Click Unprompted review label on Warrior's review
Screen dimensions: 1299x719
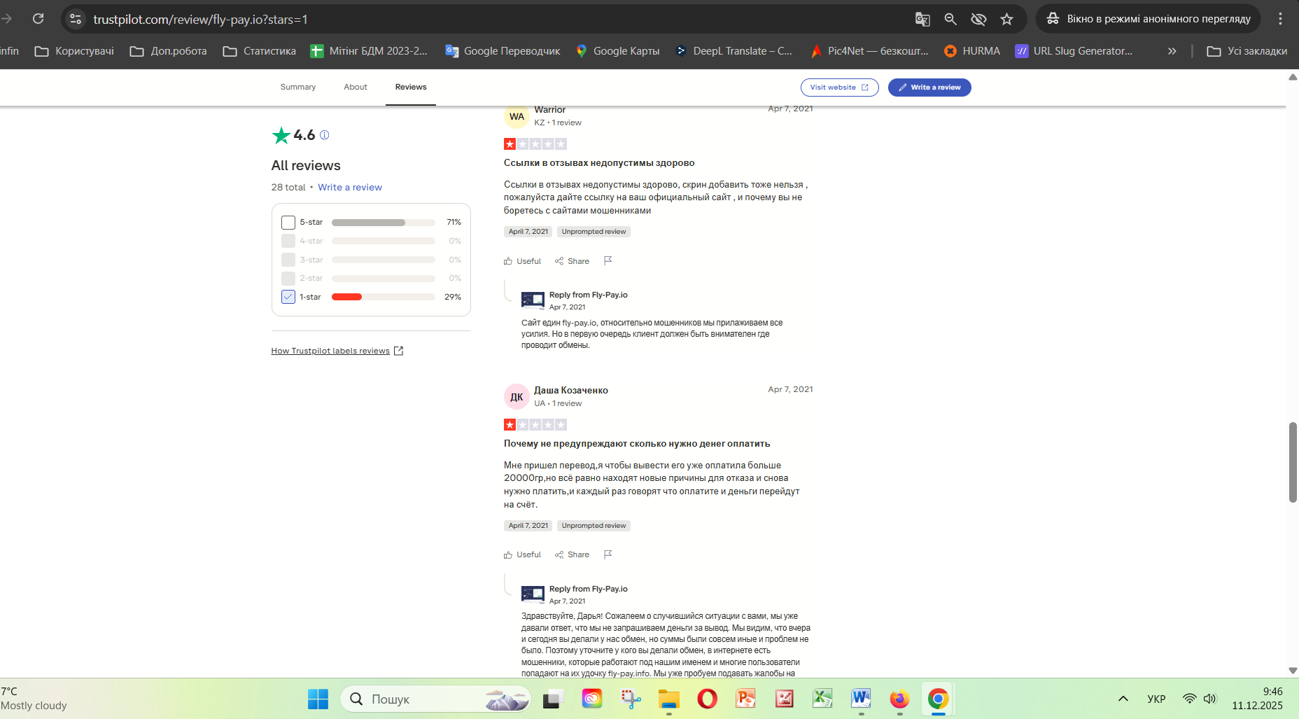click(x=594, y=232)
